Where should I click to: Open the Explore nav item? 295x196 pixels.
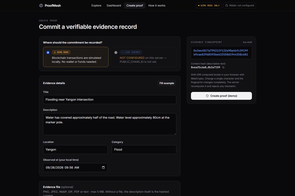96,5
